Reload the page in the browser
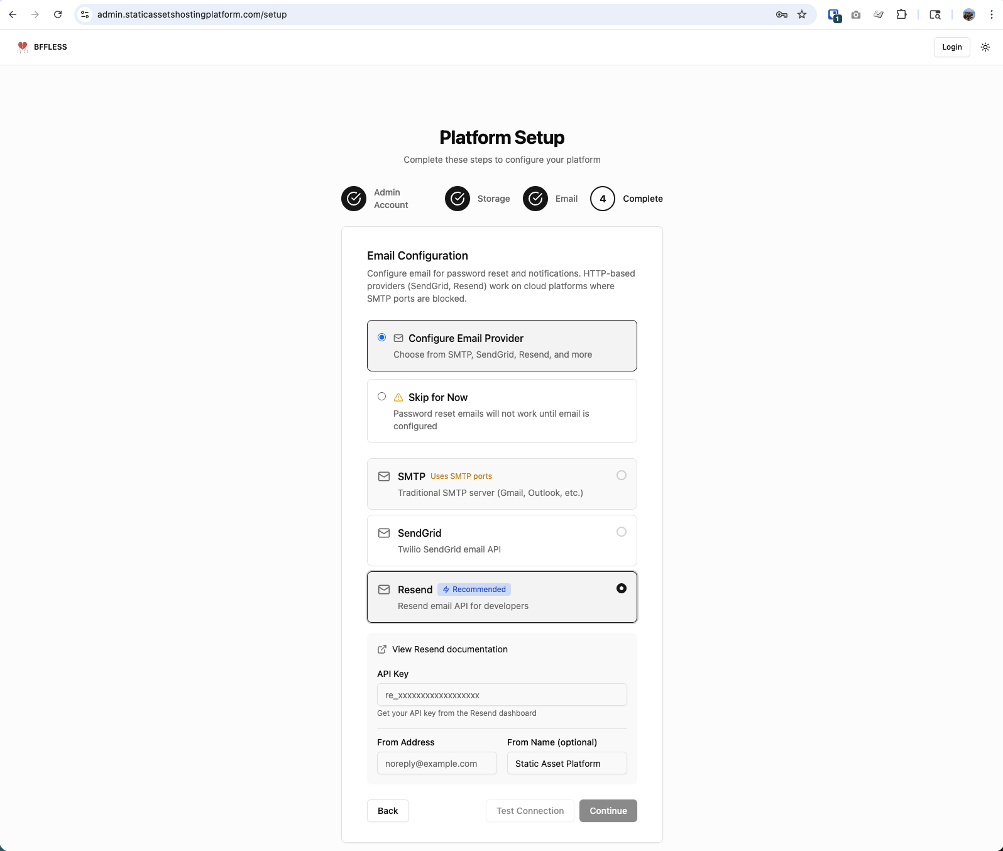 58,14
